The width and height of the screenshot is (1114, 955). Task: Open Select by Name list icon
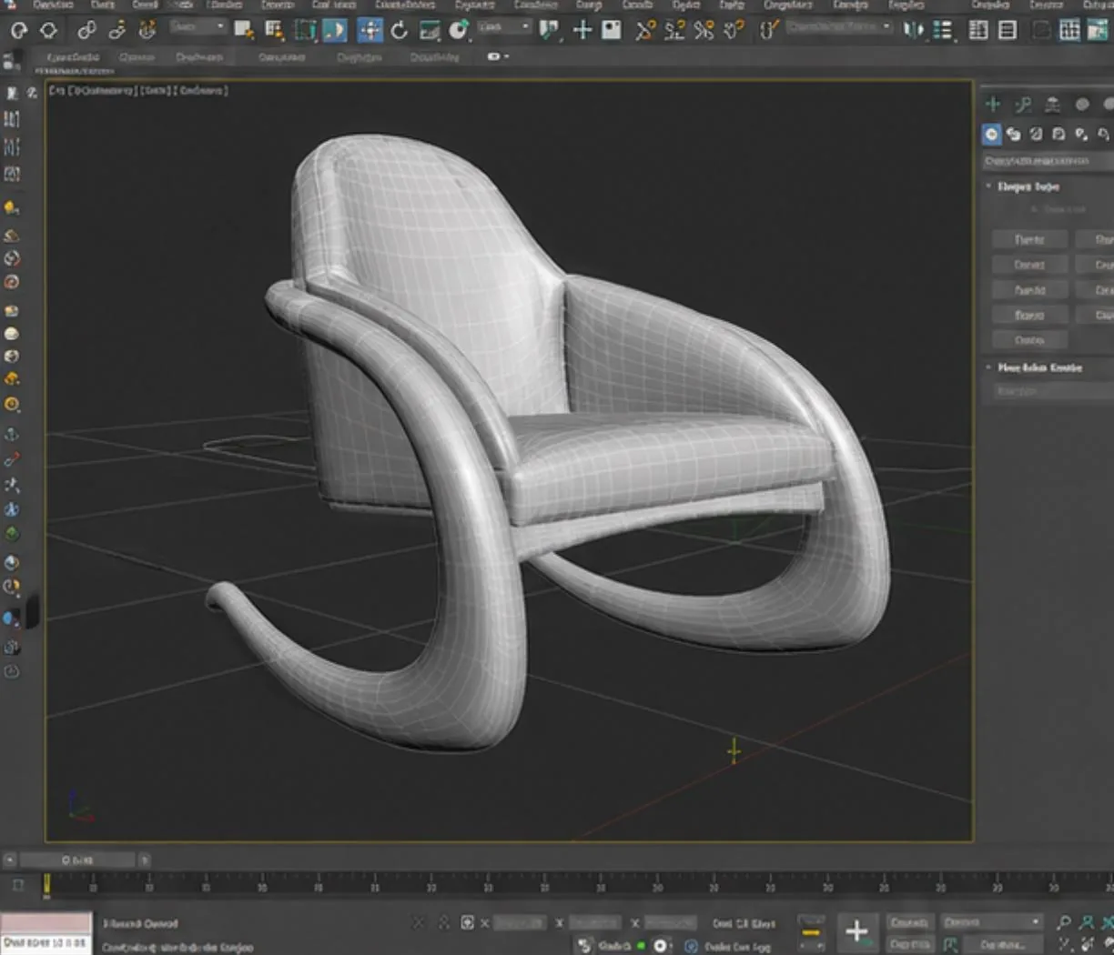point(274,31)
